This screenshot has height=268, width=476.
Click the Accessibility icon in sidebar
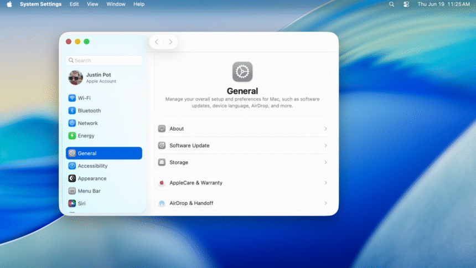click(x=72, y=166)
